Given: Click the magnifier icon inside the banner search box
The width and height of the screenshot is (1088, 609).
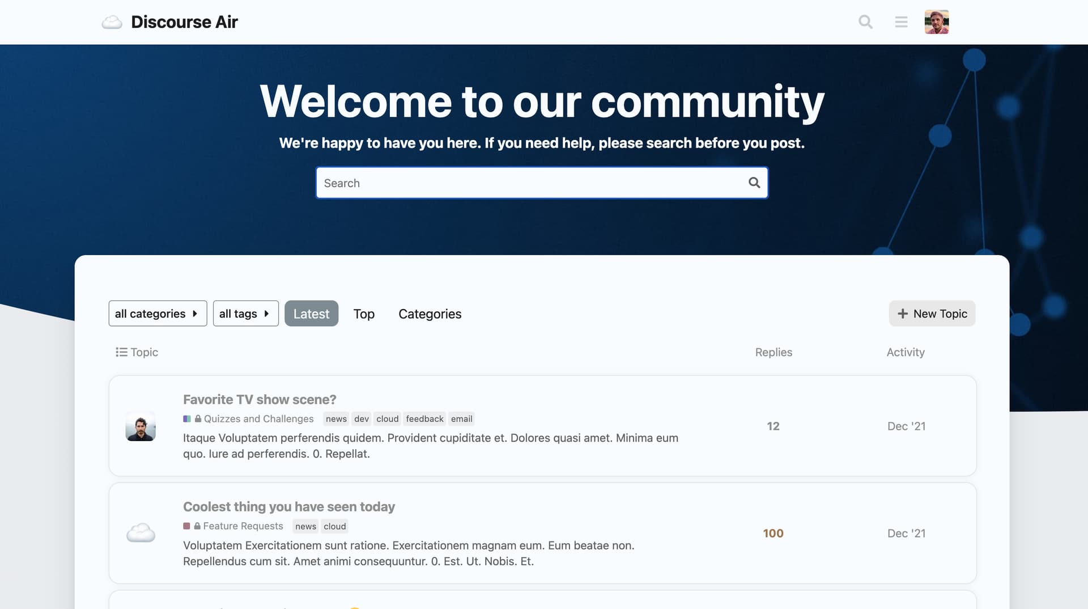Looking at the screenshot, I should click(754, 183).
